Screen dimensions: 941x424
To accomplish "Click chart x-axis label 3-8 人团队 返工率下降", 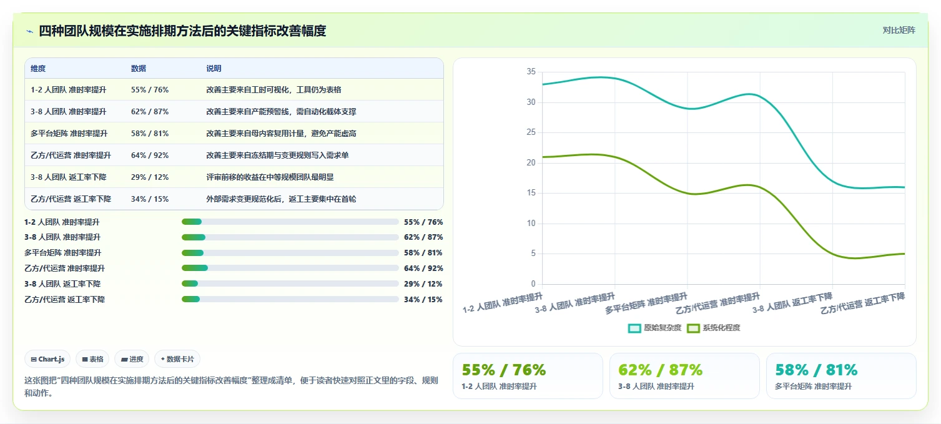I will [x=792, y=302].
